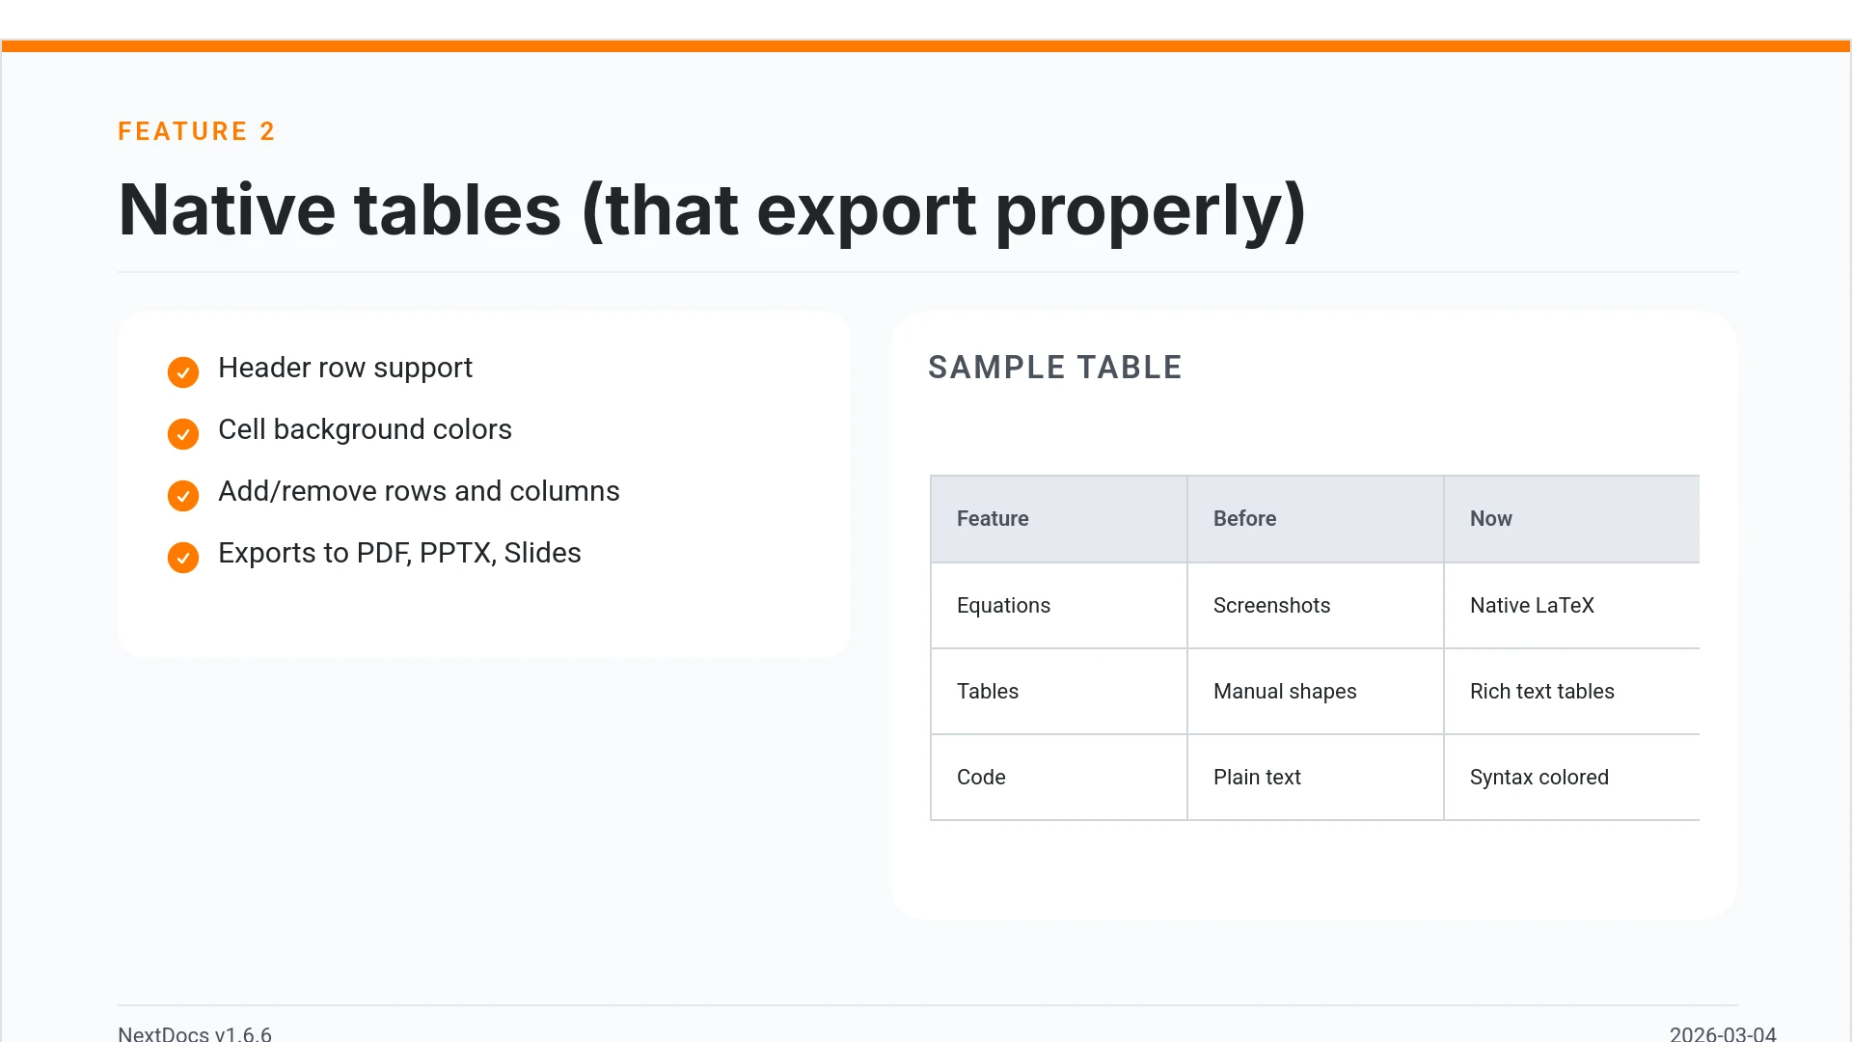This screenshot has width=1852, height=1042.
Task: Click the Equations table cell
Action: [x=1058, y=606]
